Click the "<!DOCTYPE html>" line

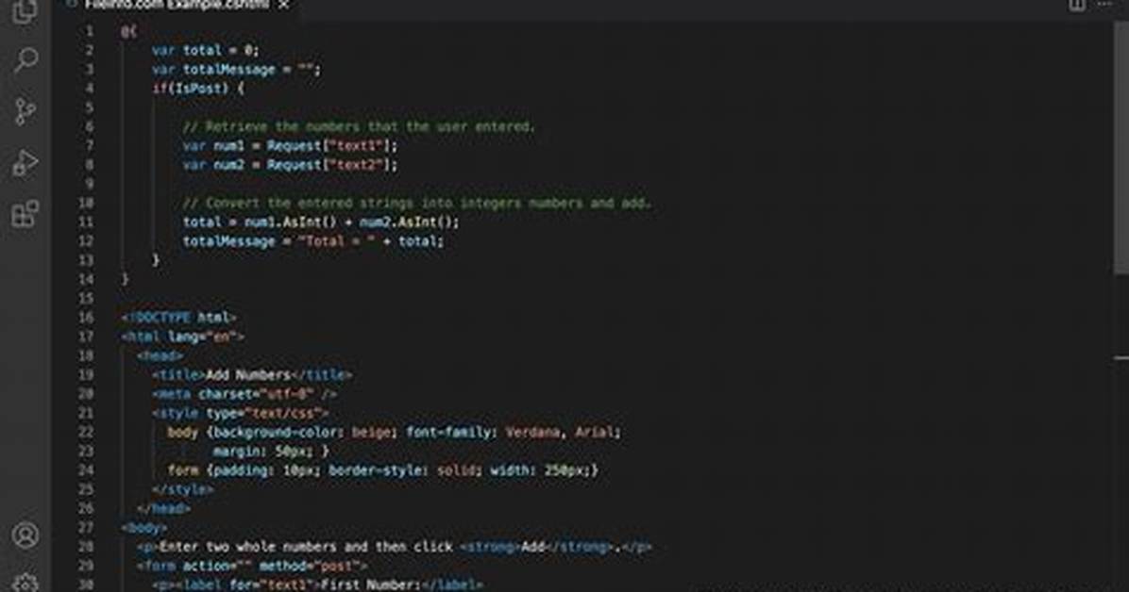179,318
